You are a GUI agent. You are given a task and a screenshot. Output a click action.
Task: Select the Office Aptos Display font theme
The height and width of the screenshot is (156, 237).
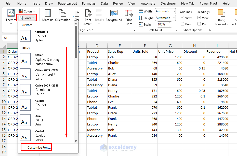click(x=46, y=59)
